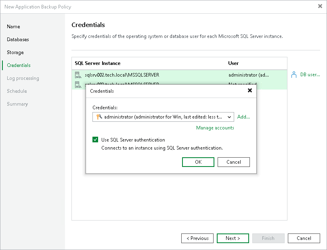This screenshot has width=327, height=250.
Task: Click the SQL Server icon beside sqlsrv002.tech.local\MSSQLSERVER
Action: (78, 75)
